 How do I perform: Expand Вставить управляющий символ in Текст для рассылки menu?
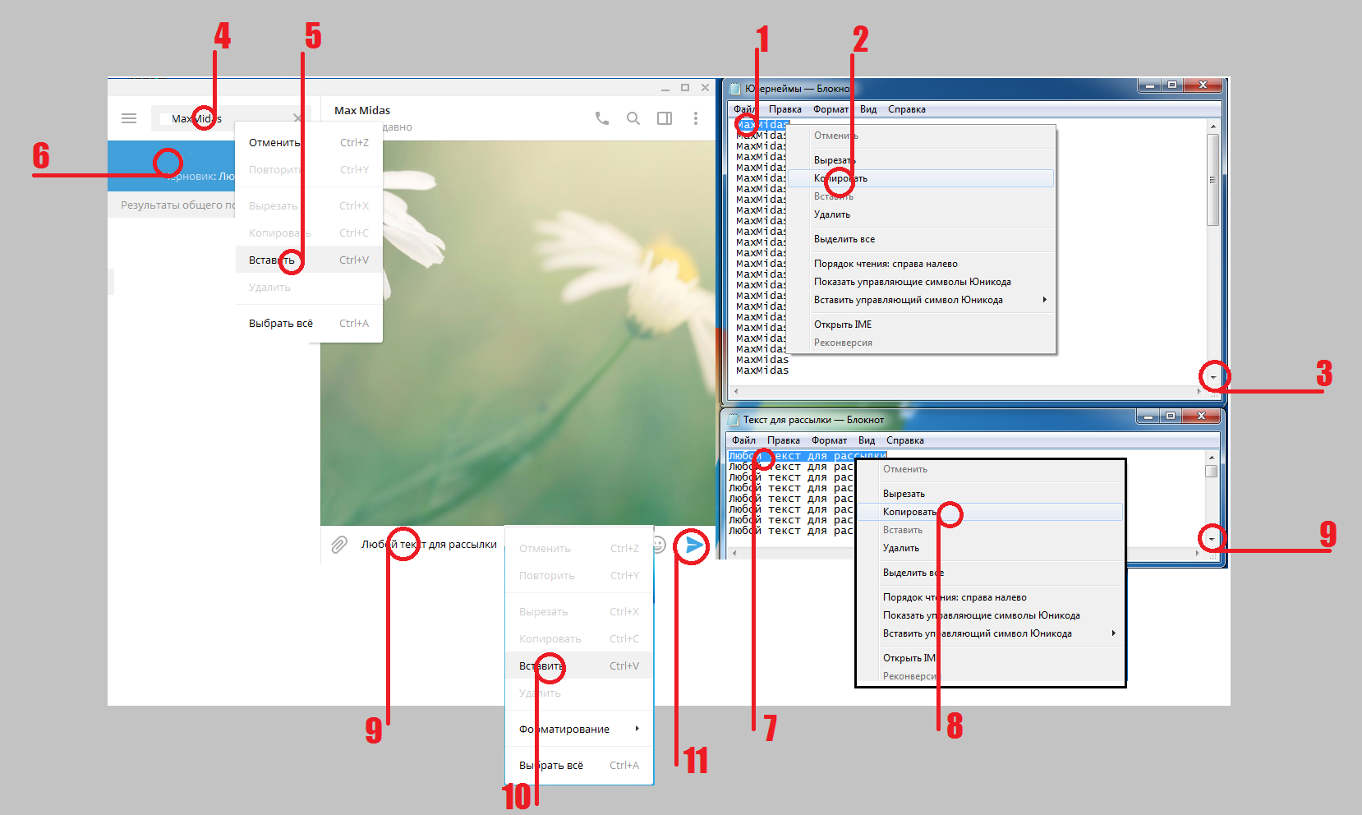pyautogui.click(x=990, y=633)
